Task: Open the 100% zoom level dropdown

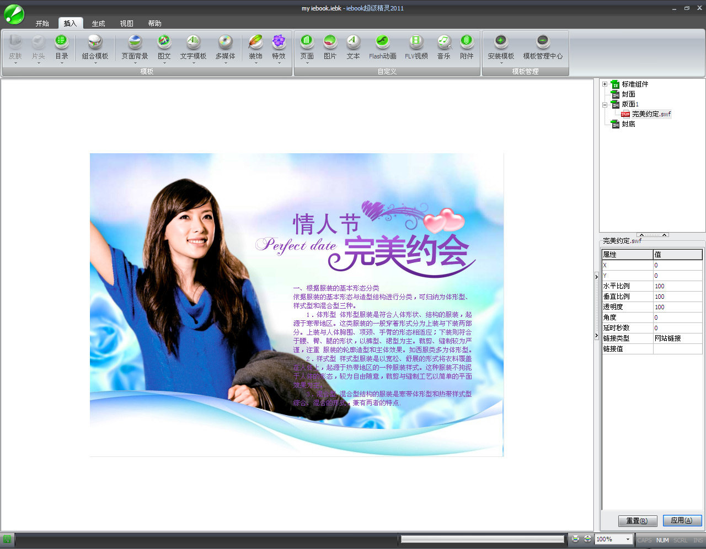Action: tap(628, 539)
